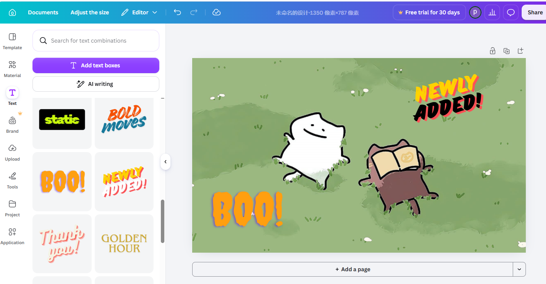Select the NEWLY ADDED! text on canvas

tap(448, 98)
